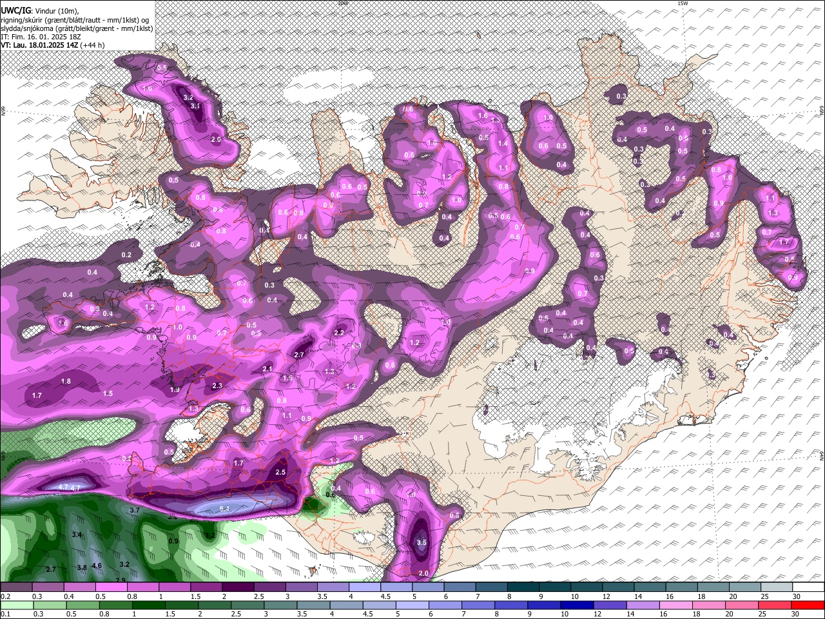Click the valid time 'VT: Lau. 18.01.2025 14Z'
825x619 pixels.
(40, 45)
